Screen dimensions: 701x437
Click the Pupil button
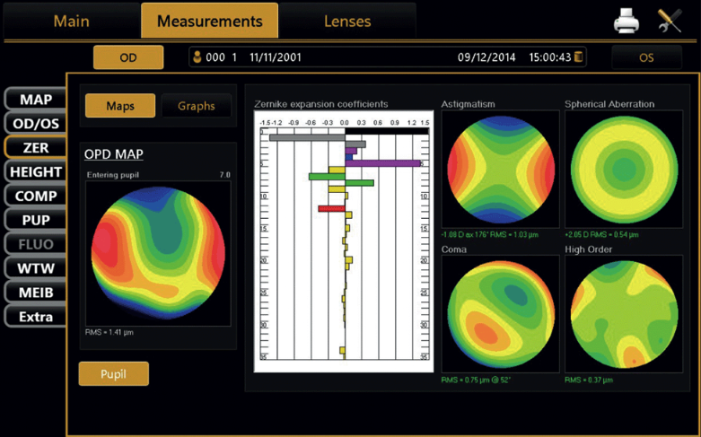(113, 373)
